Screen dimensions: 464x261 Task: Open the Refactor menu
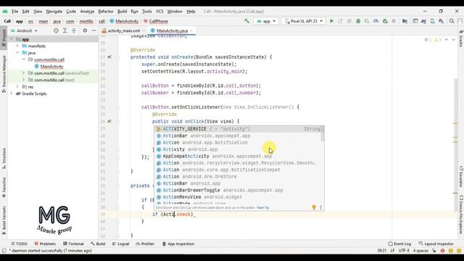pos(106,12)
